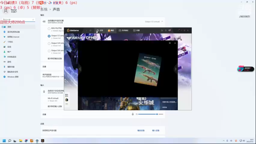Open 帐户 Accounts in Settings sidebar
The image size is (256, 144).
(19, 52)
